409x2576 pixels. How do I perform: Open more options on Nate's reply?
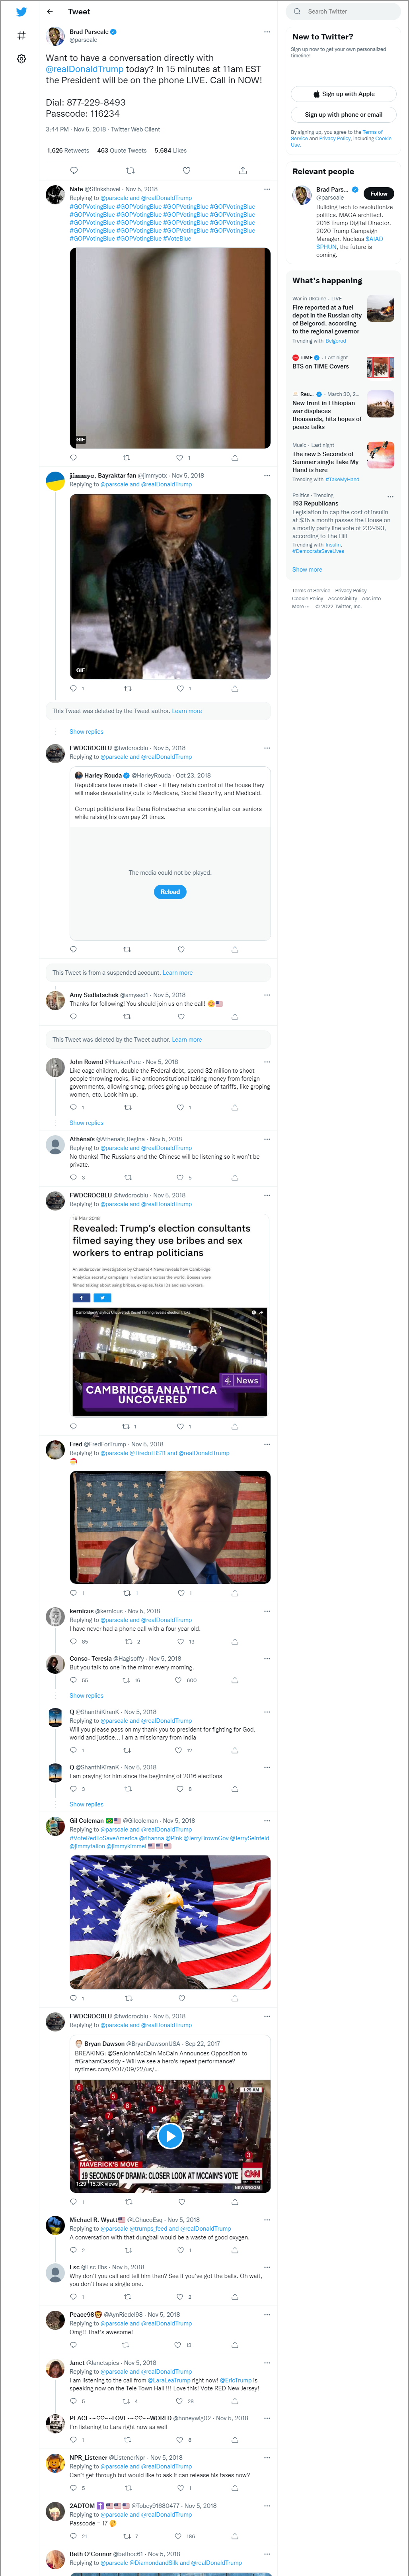click(x=267, y=189)
